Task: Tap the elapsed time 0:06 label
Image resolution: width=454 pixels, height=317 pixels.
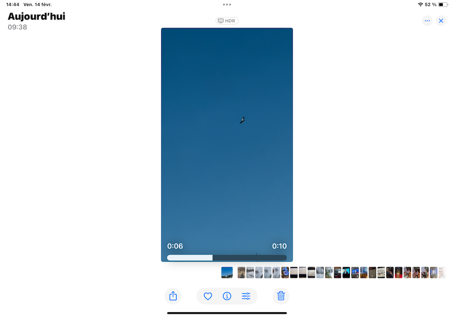Action: point(175,246)
